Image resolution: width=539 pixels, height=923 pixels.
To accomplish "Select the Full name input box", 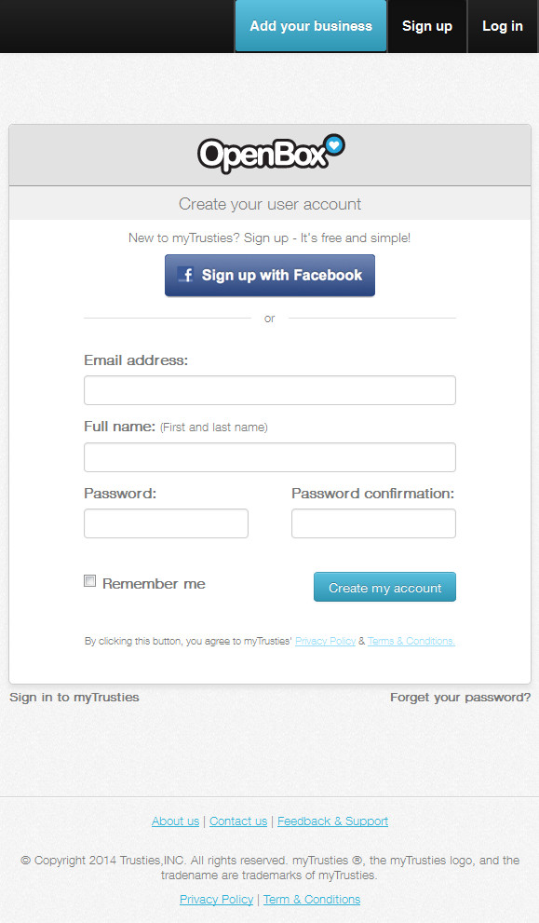I will (x=270, y=457).
